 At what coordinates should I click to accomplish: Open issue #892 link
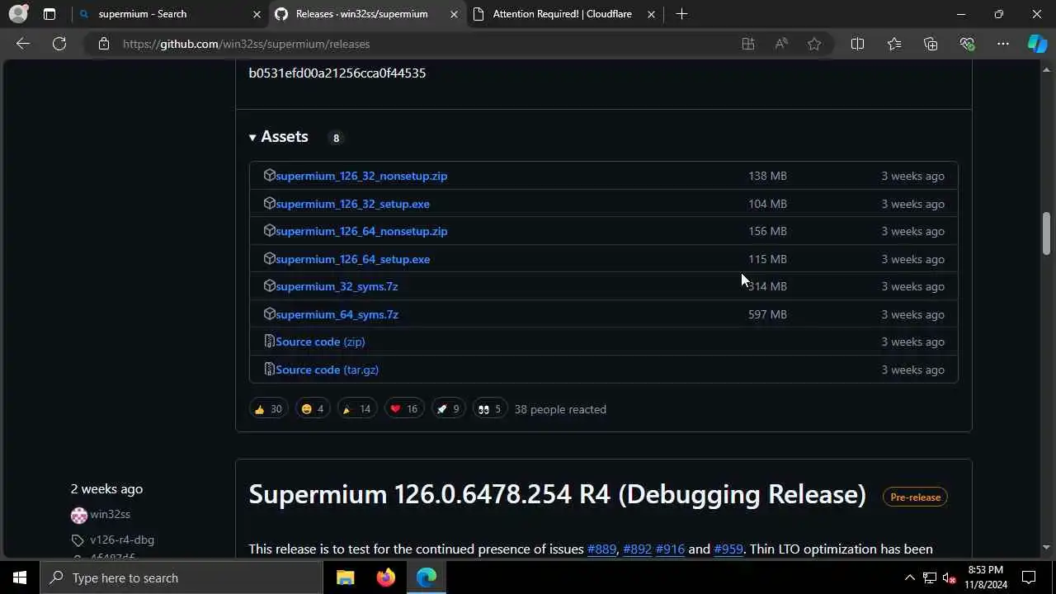coord(637,549)
